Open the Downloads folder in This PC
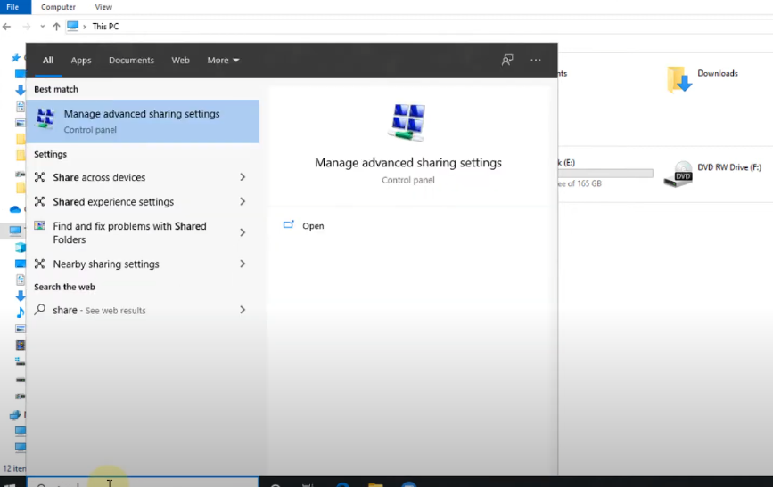773x487 pixels. pos(703,78)
